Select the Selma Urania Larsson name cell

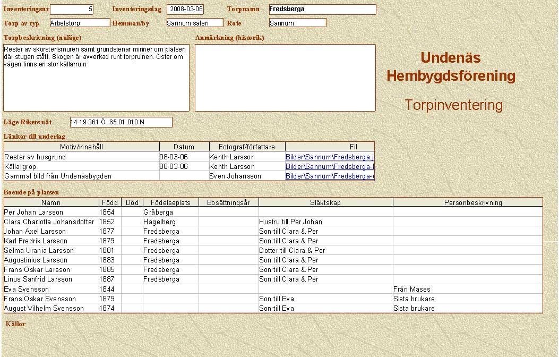[51, 251]
